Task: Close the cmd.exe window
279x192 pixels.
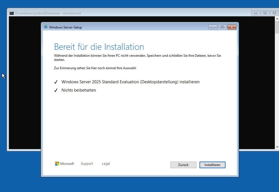Action: (274, 13)
